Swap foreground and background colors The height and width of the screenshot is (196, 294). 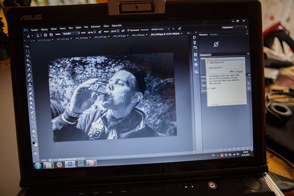[x=36, y=140]
